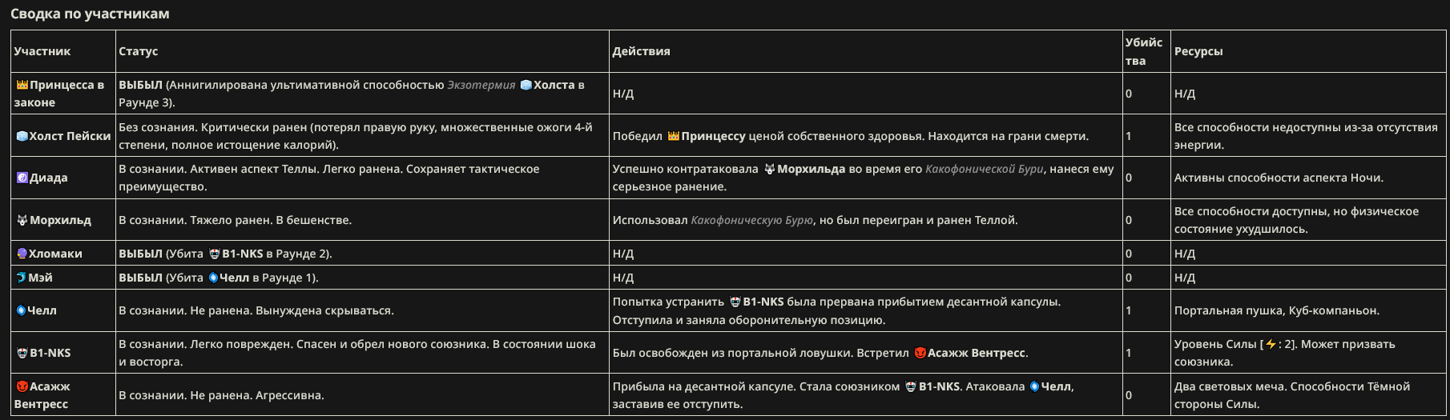Click the red face icon beside Асажж Вентресс participant name
This screenshot has width=1450, height=420.
(x=22, y=386)
